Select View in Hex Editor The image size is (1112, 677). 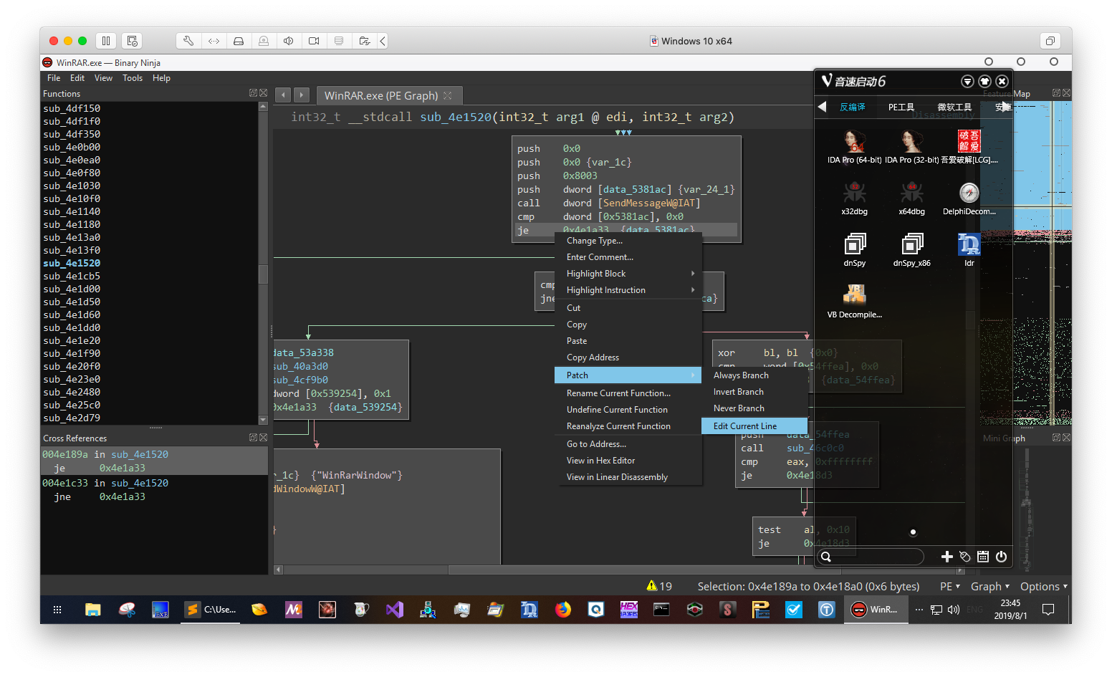[x=628, y=461]
